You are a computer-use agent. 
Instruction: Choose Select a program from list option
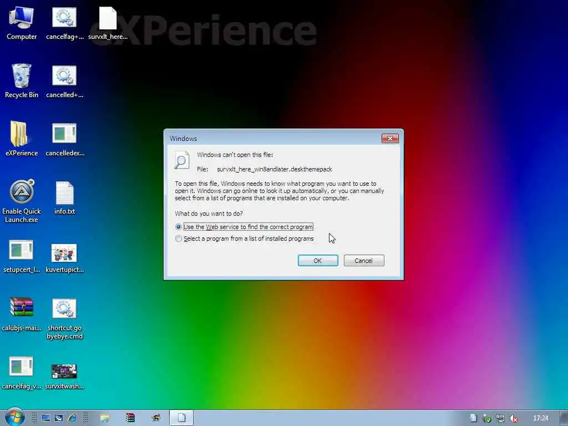245,239
